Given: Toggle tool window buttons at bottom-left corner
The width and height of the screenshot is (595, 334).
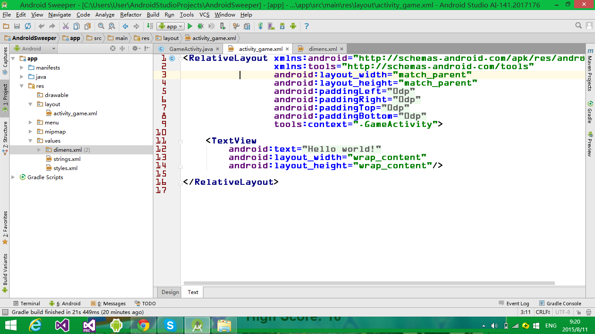Looking at the screenshot, I should point(5,312).
